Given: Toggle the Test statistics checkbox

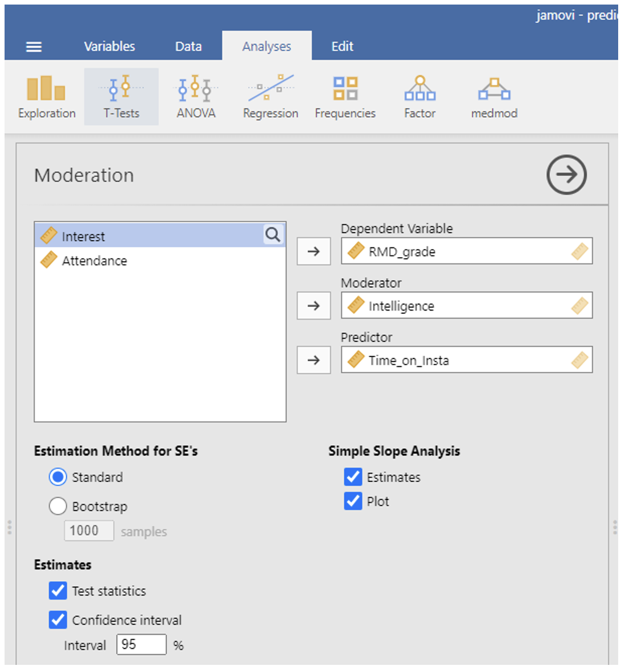Looking at the screenshot, I should 58,591.
